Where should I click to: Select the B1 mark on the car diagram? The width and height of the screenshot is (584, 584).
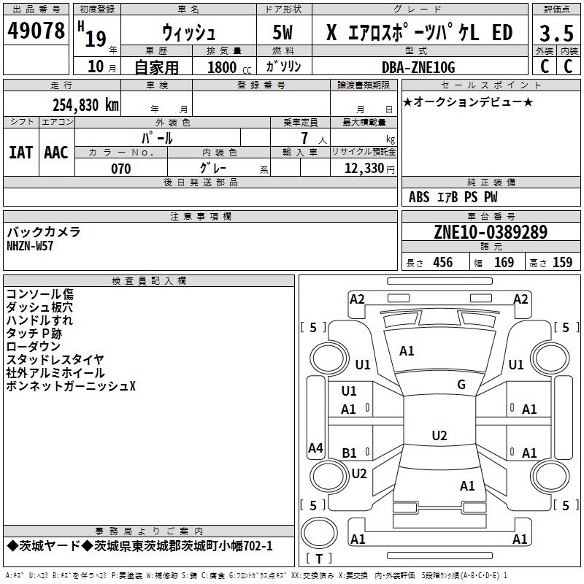coord(350,453)
